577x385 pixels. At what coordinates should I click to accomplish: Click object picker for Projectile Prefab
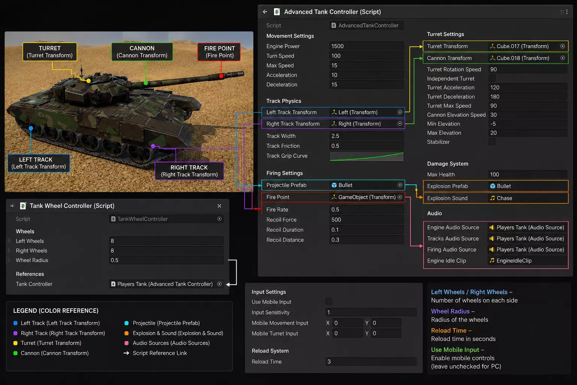[x=400, y=185]
